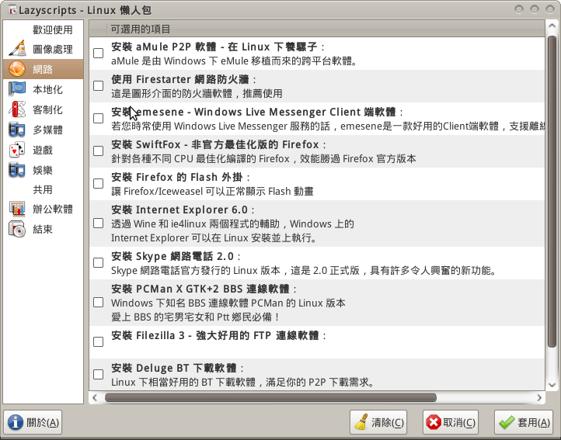Image resolution: width=561 pixels, height=440 pixels.
Task: Click the horizontal scrollbar thumb
Action: pyautogui.click(x=270, y=397)
